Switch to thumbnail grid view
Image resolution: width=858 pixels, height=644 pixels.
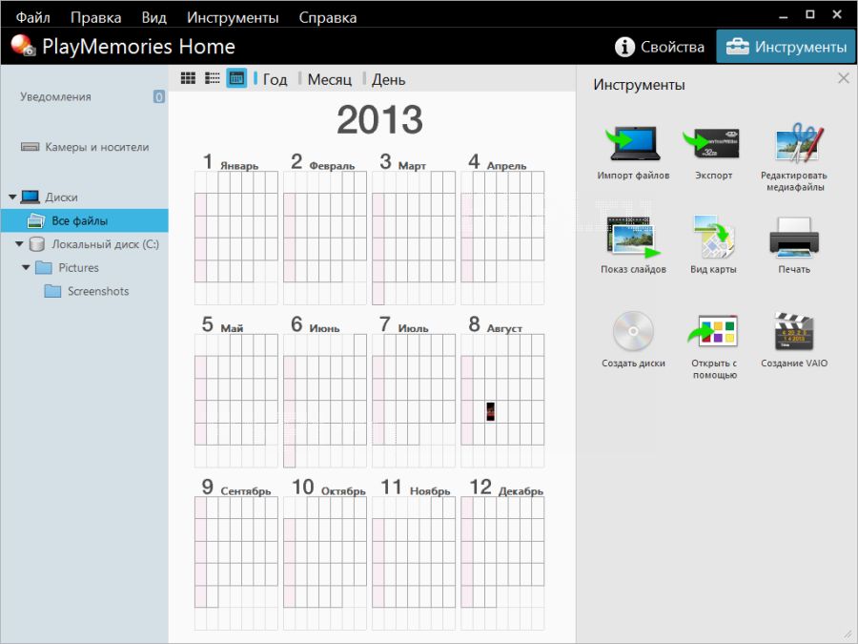pos(188,78)
